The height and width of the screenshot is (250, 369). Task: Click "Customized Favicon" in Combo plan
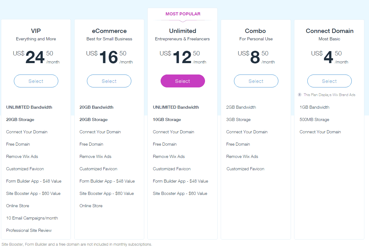click(x=245, y=169)
